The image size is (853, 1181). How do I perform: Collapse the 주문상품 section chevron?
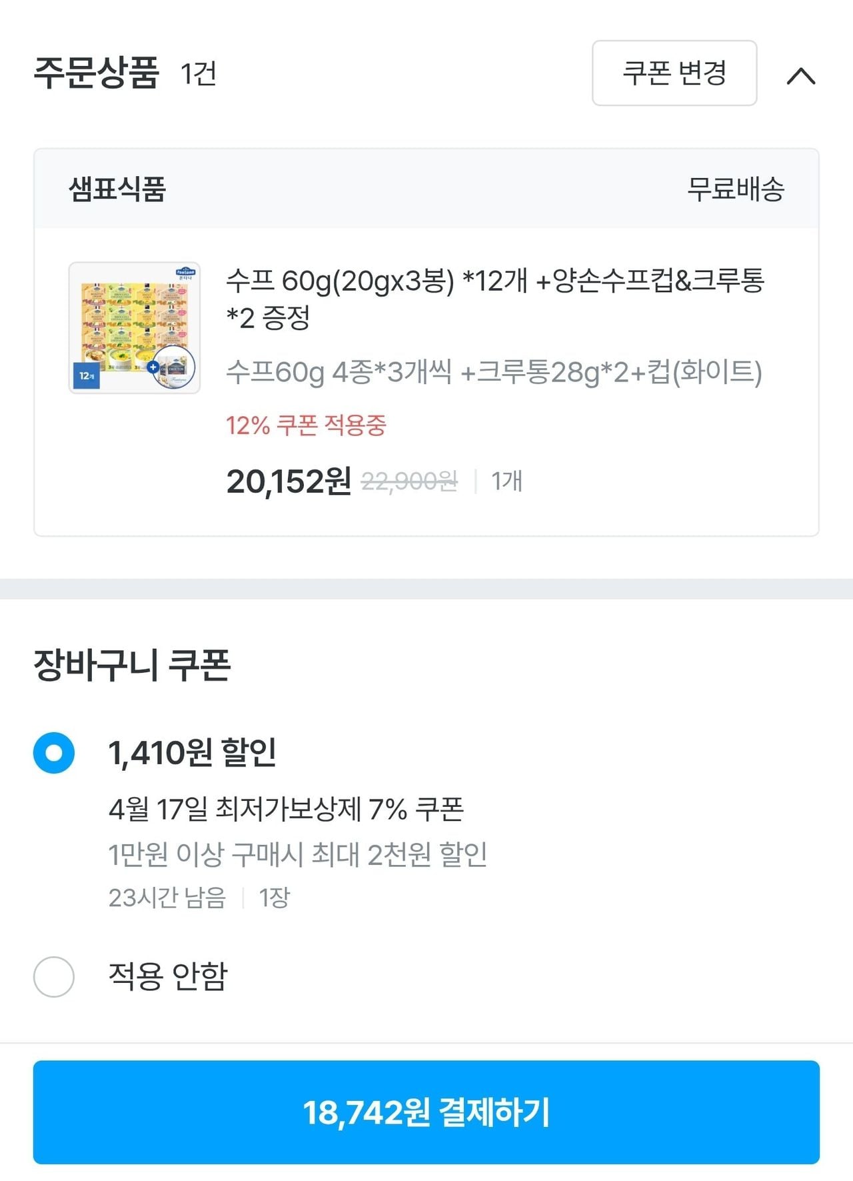pos(800,75)
